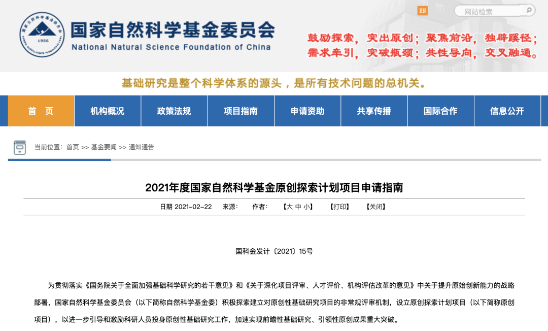Screen dimensions: 548x331
Task: Focus the 网站检索 search input field
Action: 489,11
